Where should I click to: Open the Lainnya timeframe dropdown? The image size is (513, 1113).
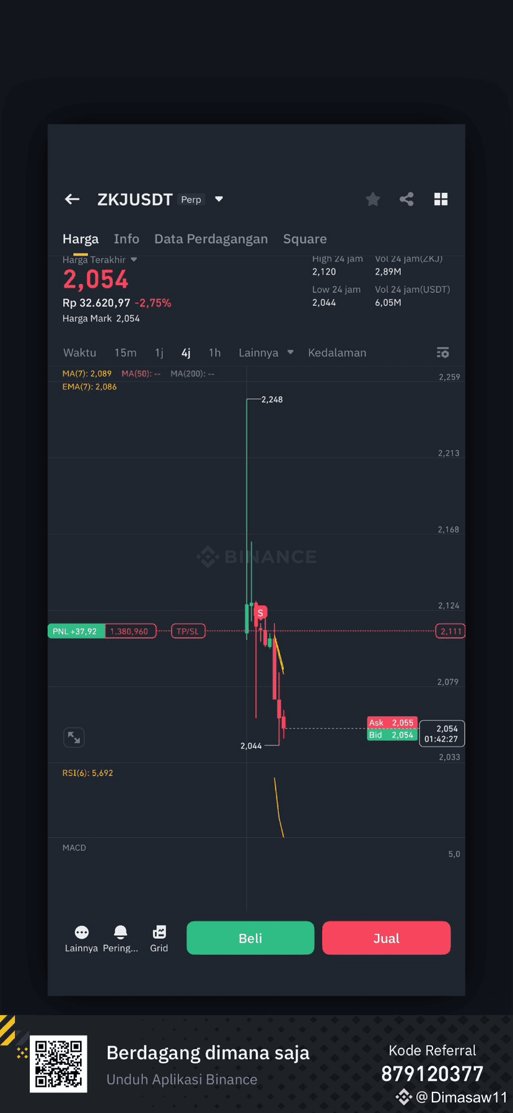(266, 353)
